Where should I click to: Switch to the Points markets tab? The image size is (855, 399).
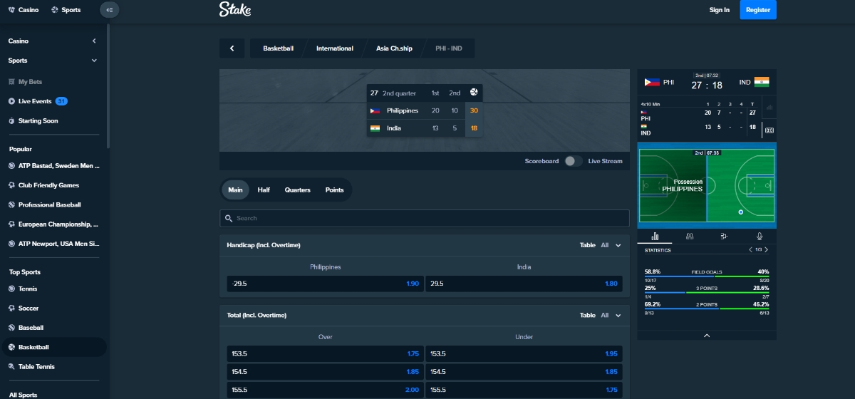(x=334, y=190)
